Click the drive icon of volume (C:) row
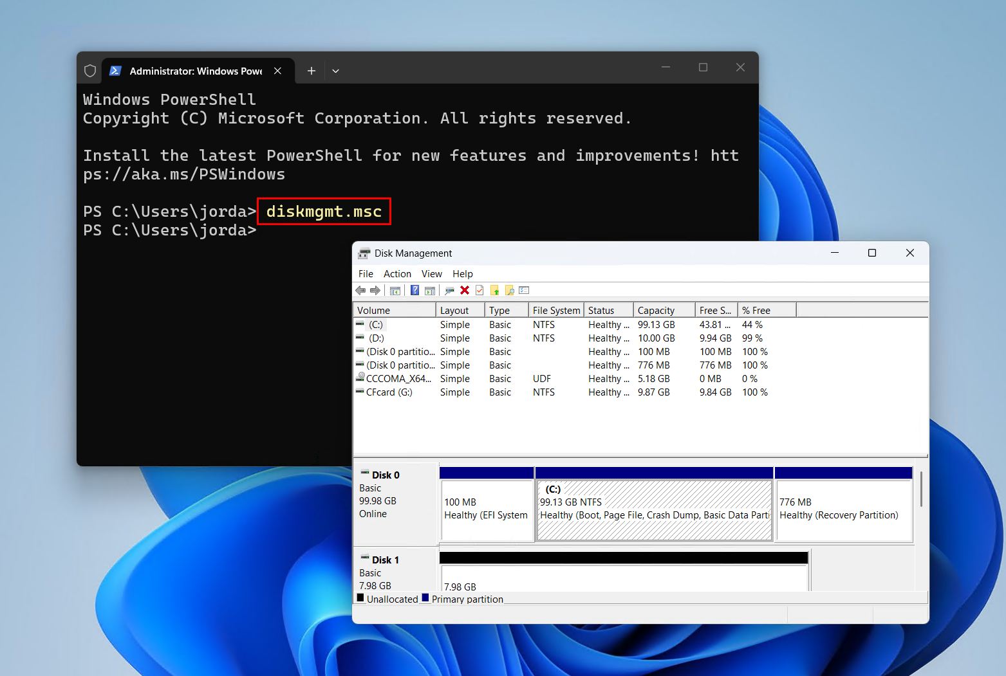This screenshot has height=676, width=1006. click(360, 324)
